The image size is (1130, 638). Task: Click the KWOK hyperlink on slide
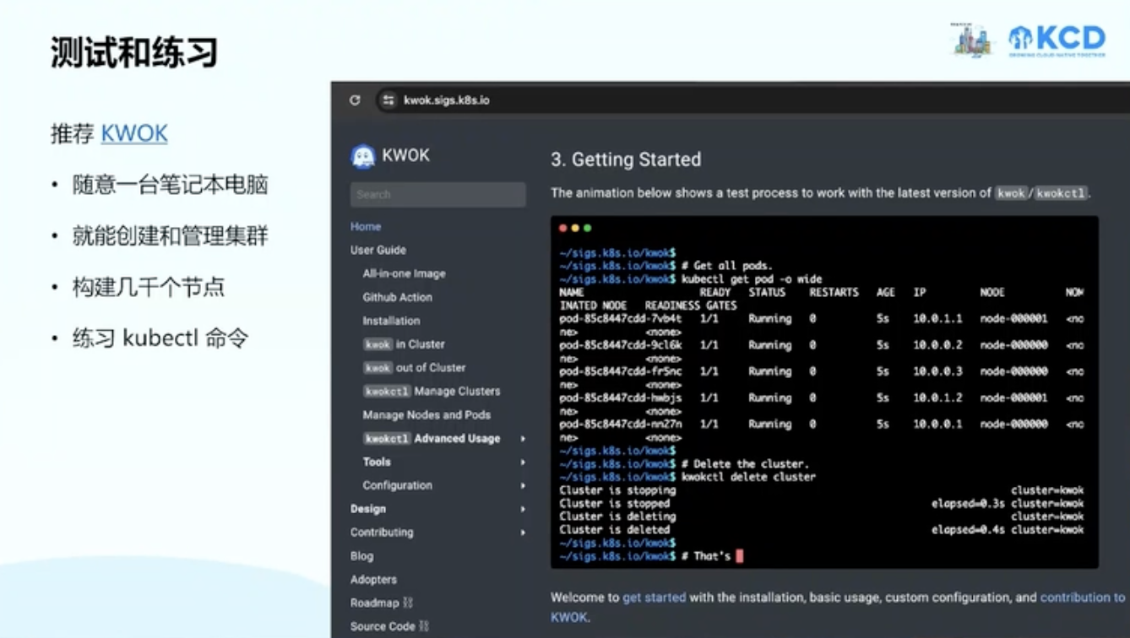point(134,134)
